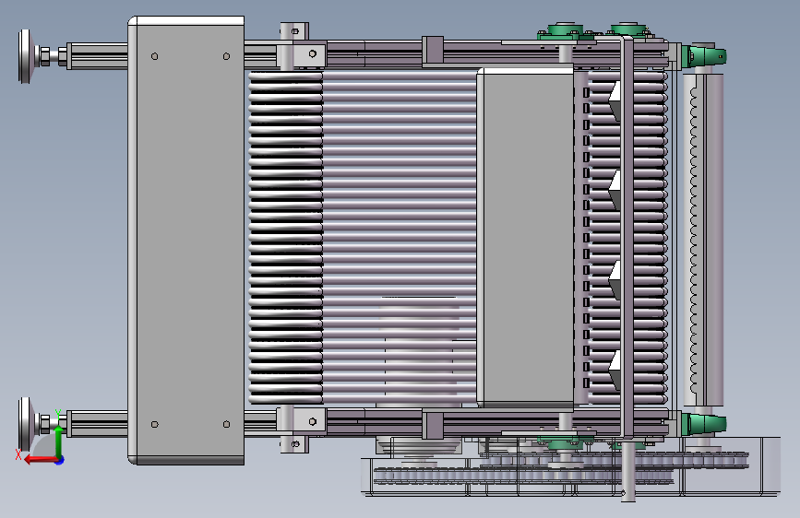Click the blue Z axis dot on triad
Screen dimensions: 800x518
pos(60,460)
